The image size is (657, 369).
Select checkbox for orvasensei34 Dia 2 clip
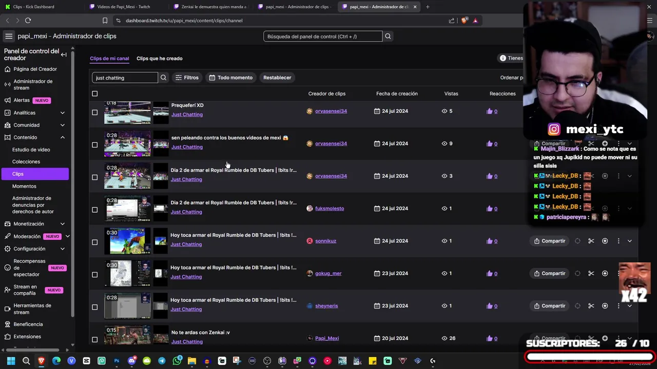coord(94,177)
